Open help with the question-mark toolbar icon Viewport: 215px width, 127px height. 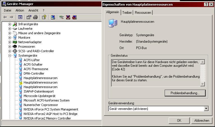pyautogui.click(x=44, y=17)
